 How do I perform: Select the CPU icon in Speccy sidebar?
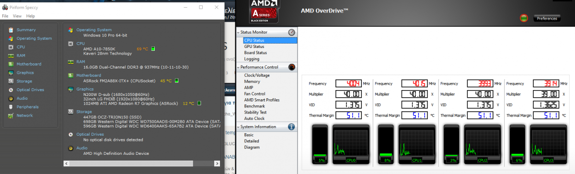pyautogui.click(x=11, y=47)
